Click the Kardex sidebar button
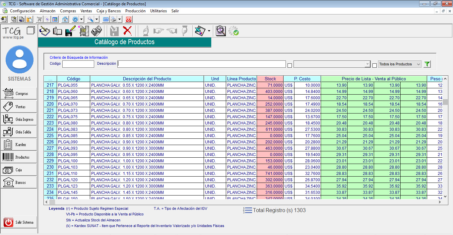Viewport: 453px width, 235px height. click(19, 145)
